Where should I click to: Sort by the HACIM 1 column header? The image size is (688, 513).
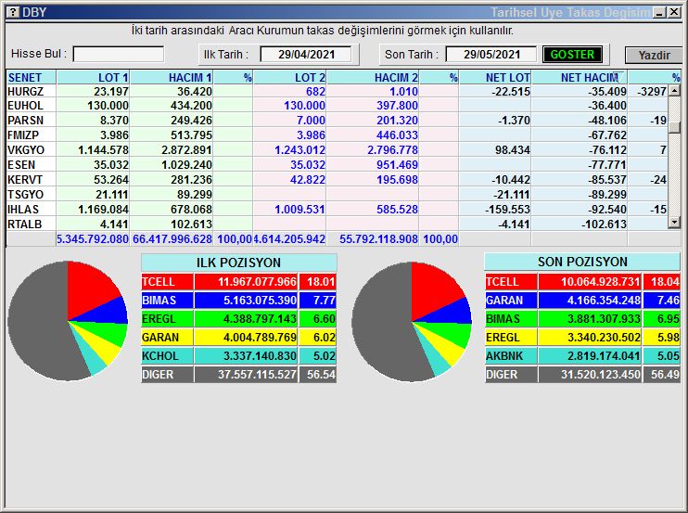[x=172, y=77]
